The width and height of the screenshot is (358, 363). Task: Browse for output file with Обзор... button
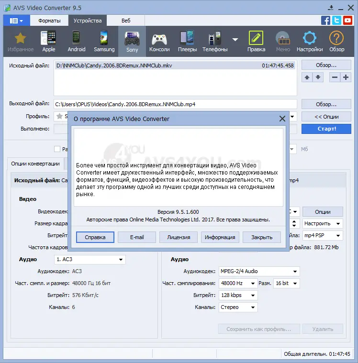(x=326, y=104)
